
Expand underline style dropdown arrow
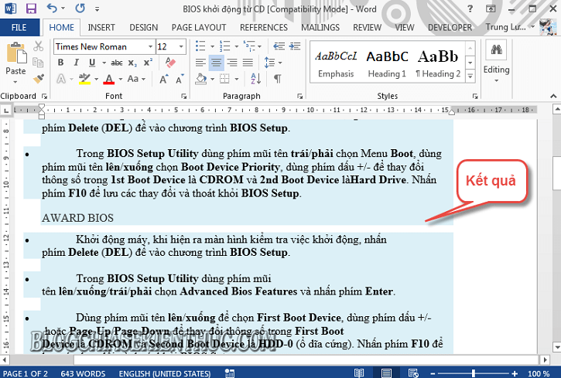coord(104,63)
